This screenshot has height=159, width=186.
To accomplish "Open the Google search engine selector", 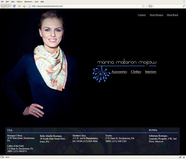I will (151, 6).
